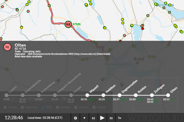
Task: Toggle the Busses checkbox
Action: point(57,107)
